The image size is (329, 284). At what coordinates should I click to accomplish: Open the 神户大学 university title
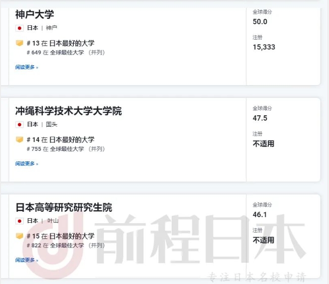click(35, 14)
